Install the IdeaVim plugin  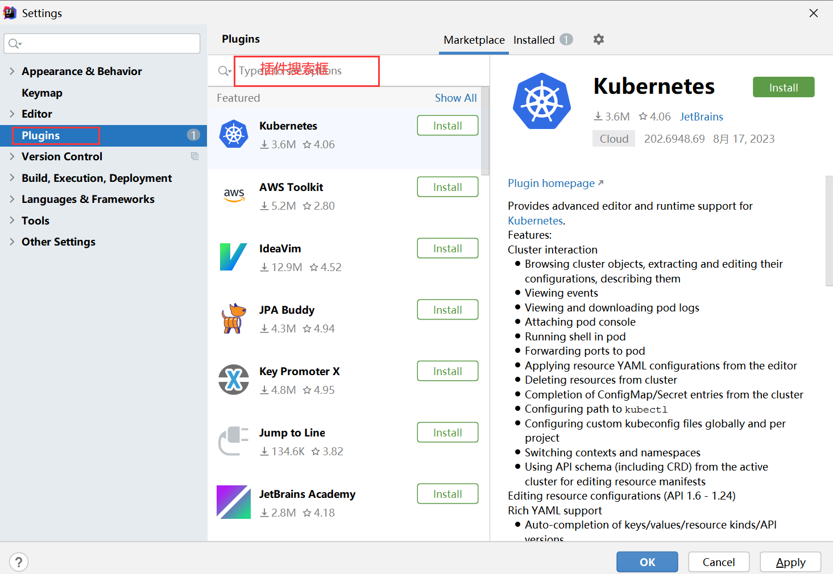tap(447, 248)
